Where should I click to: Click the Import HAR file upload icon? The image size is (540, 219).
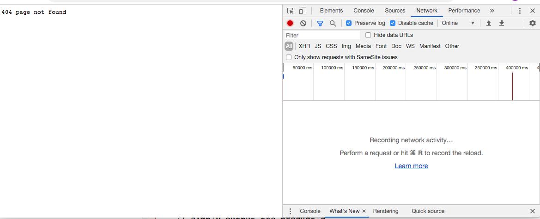(488, 23)
